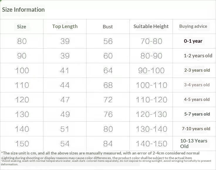Click the "5-7 years old" advice cell

click(x=197, y=114)
